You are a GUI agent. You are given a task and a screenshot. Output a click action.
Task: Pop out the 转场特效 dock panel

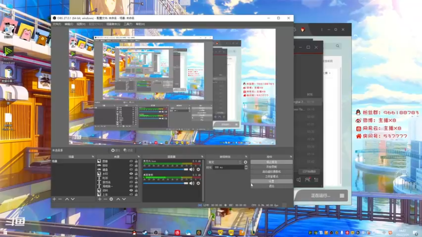[246, 156]
